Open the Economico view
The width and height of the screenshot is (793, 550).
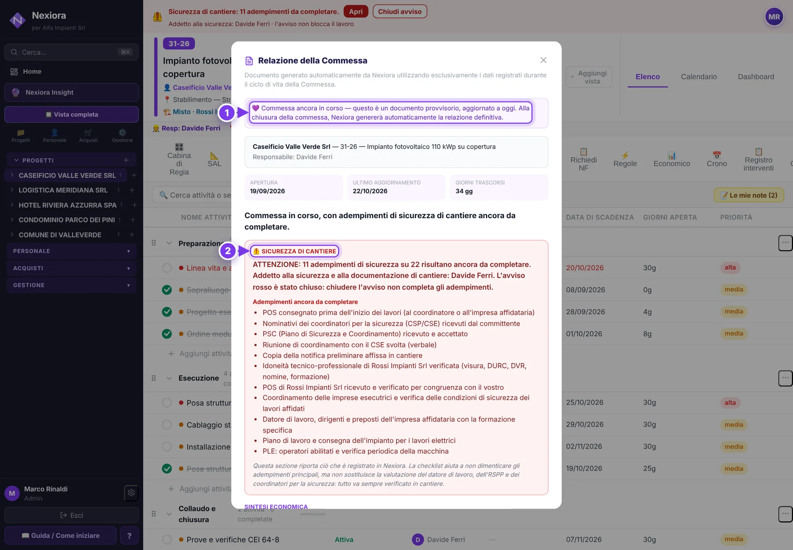672,159
